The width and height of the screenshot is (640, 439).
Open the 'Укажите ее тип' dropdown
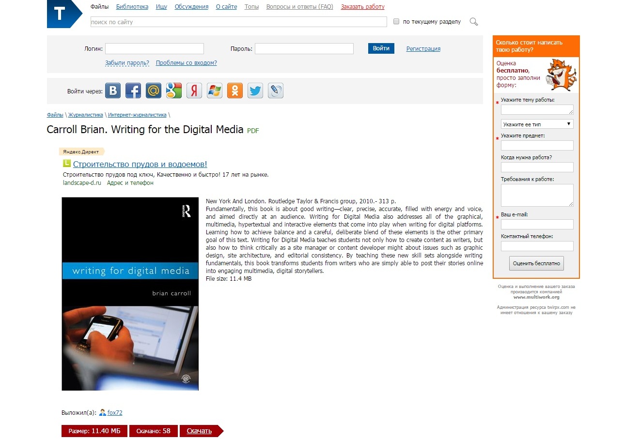coord(537,124)
